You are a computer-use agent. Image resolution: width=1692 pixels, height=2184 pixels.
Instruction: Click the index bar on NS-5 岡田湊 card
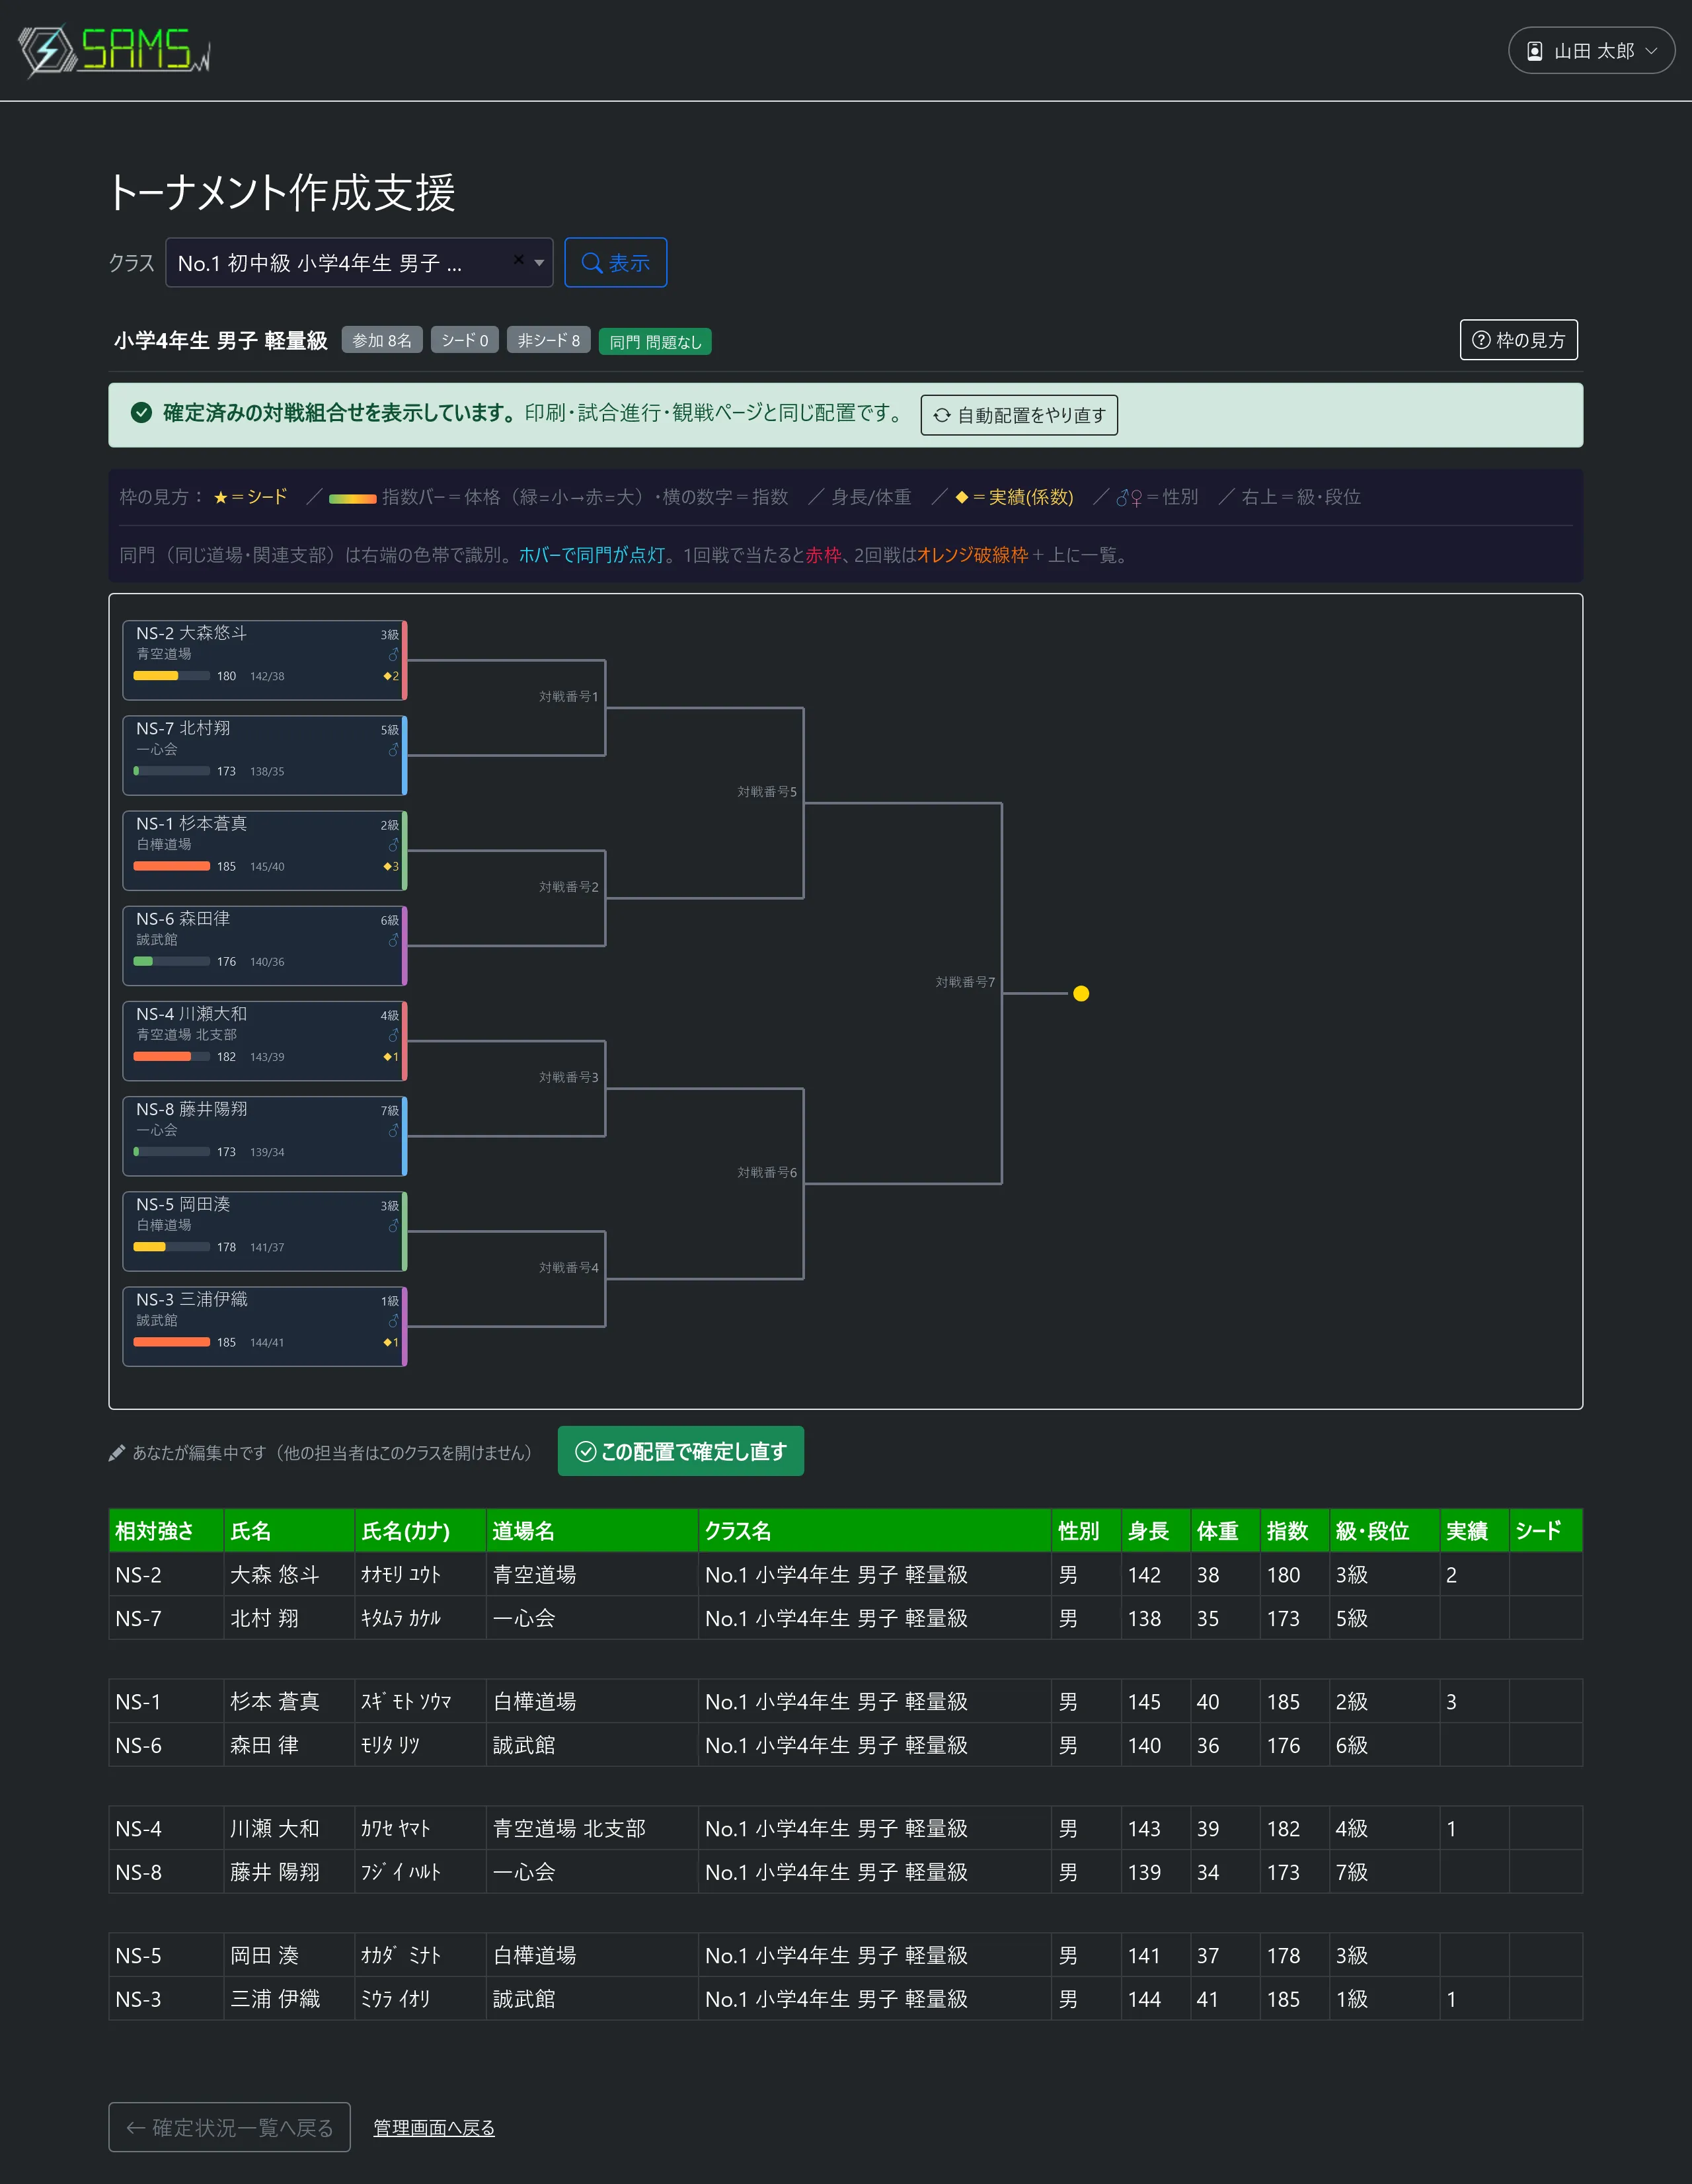(172, 1247)
